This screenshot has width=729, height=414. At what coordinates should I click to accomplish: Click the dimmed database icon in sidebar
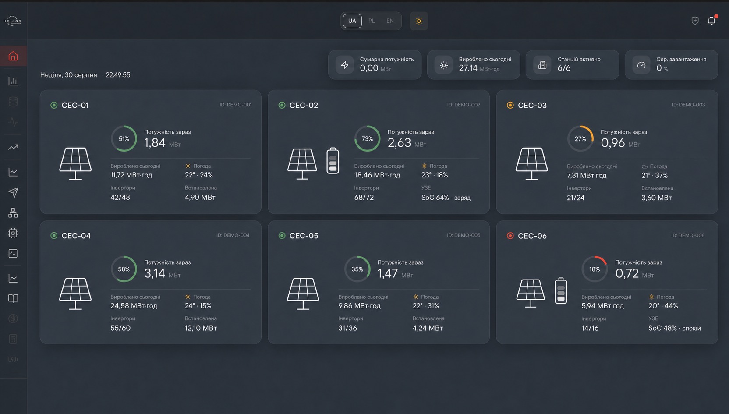click(x=13, y=102)
